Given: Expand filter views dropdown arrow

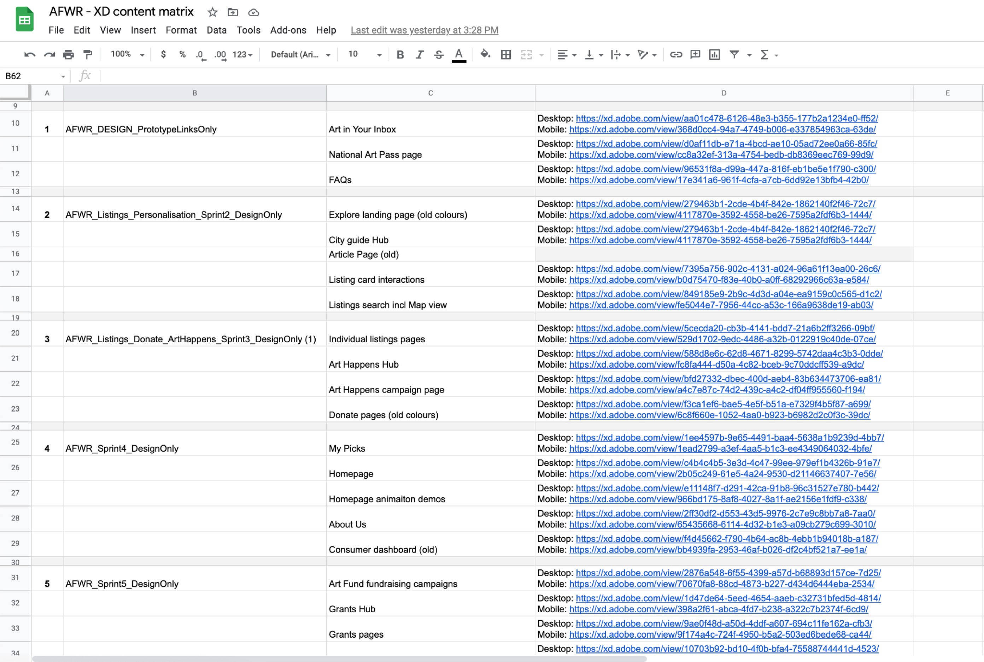Looking at the screenshot, I should click(x=750, y=55).
